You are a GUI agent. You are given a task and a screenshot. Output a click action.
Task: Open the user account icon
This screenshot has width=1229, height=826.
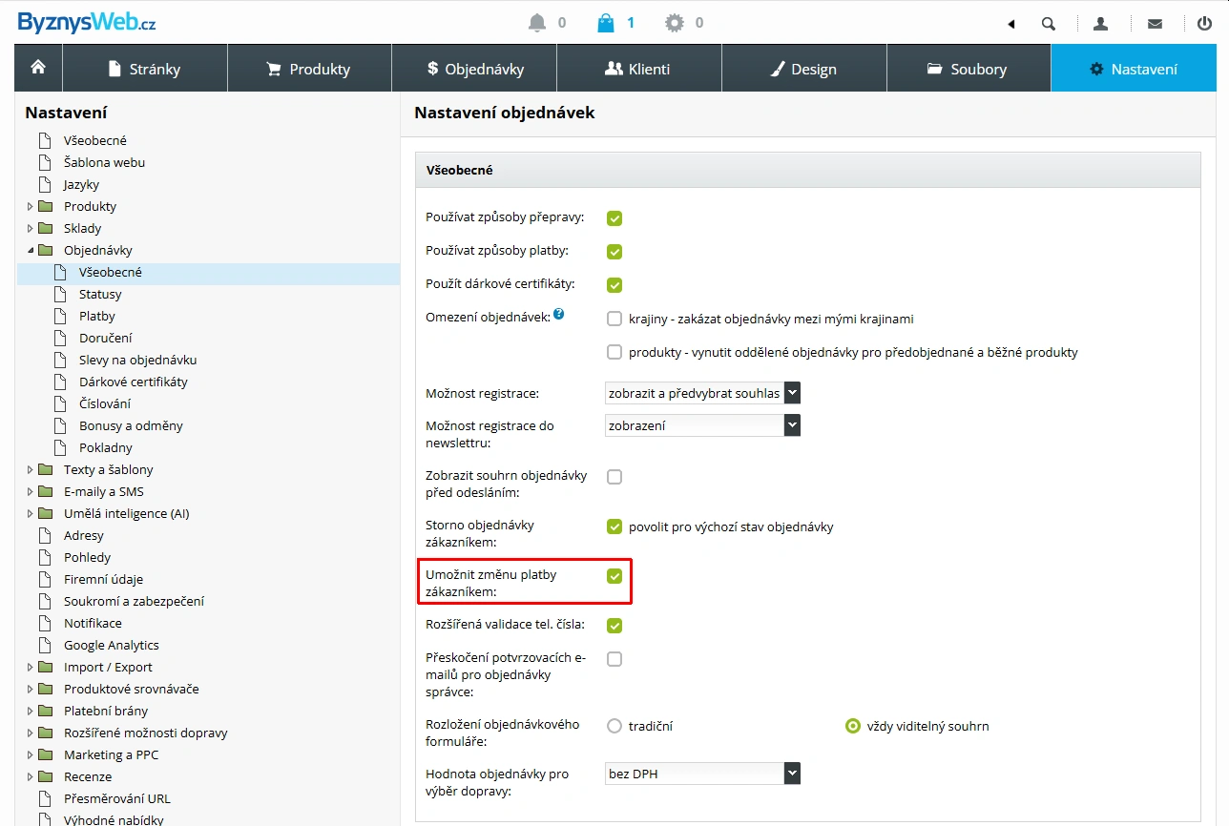(x=1100, y=24)
